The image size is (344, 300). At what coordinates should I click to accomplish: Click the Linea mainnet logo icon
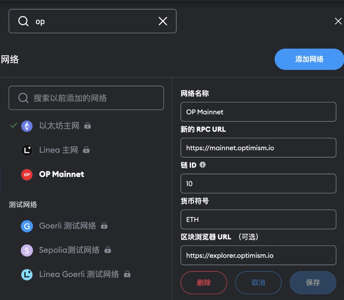coord(27,150)
